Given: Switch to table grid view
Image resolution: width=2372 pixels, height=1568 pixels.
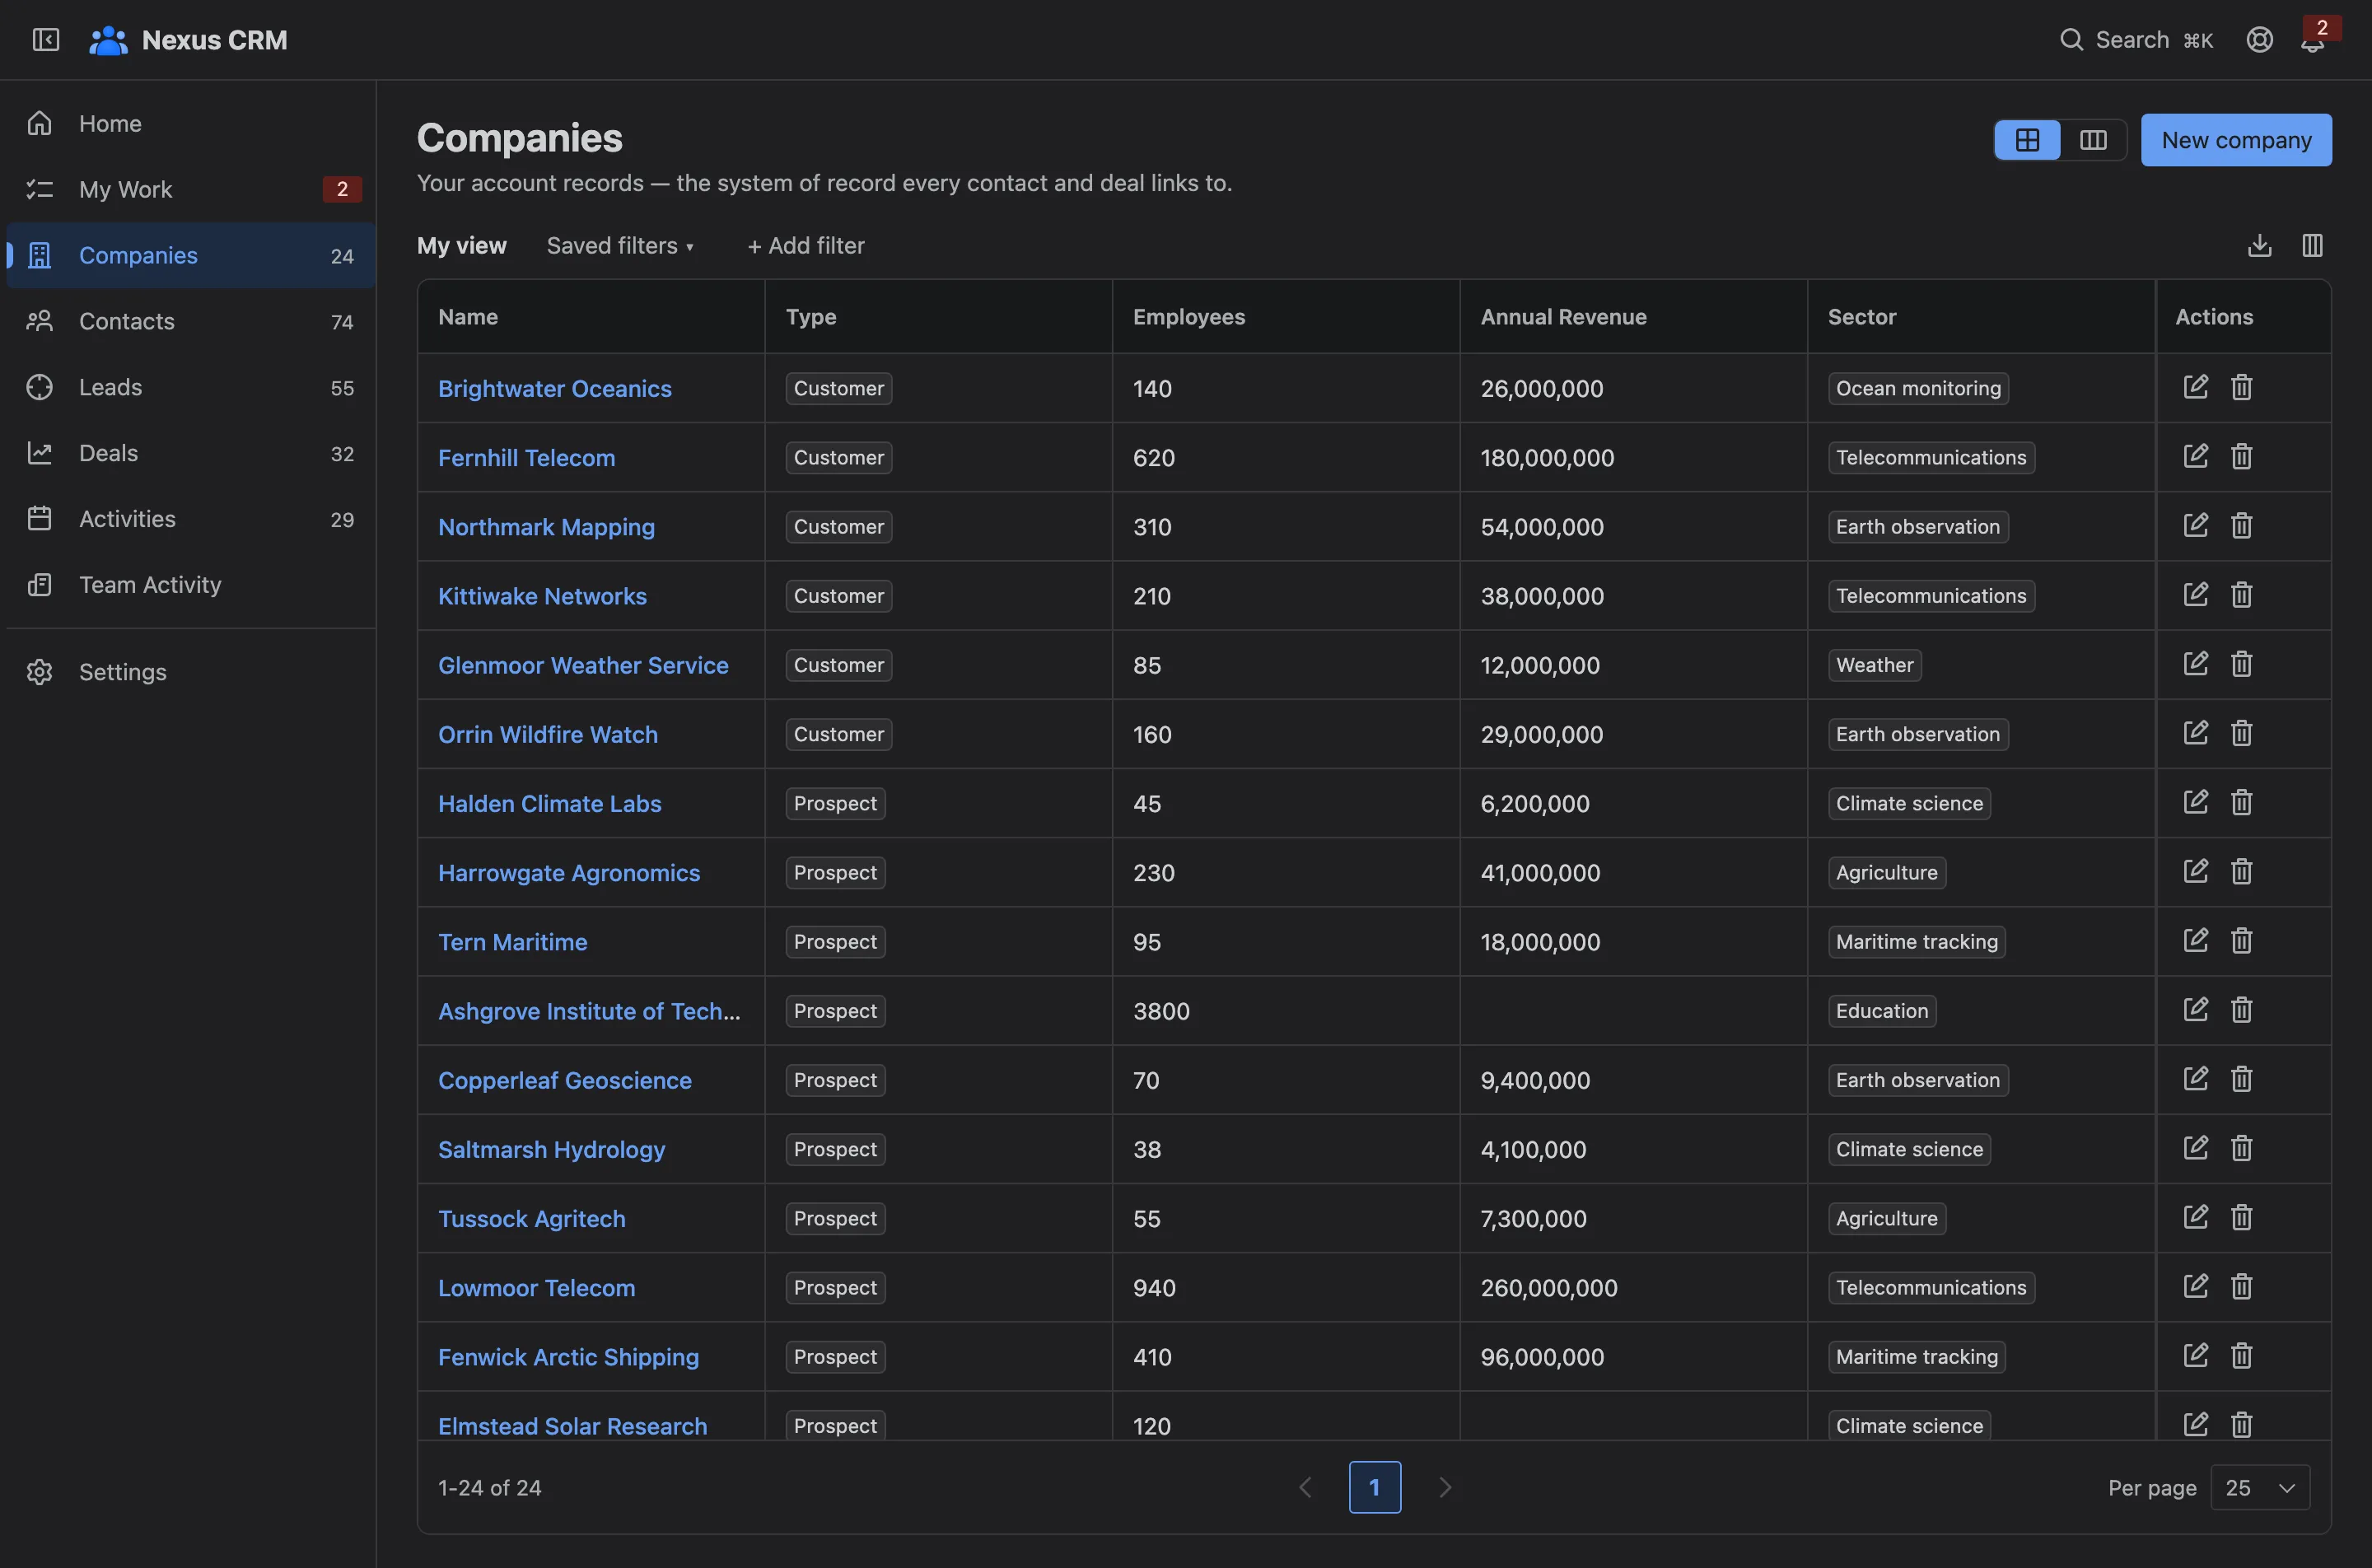Looking at the screenshot, I should point(2027,140).
